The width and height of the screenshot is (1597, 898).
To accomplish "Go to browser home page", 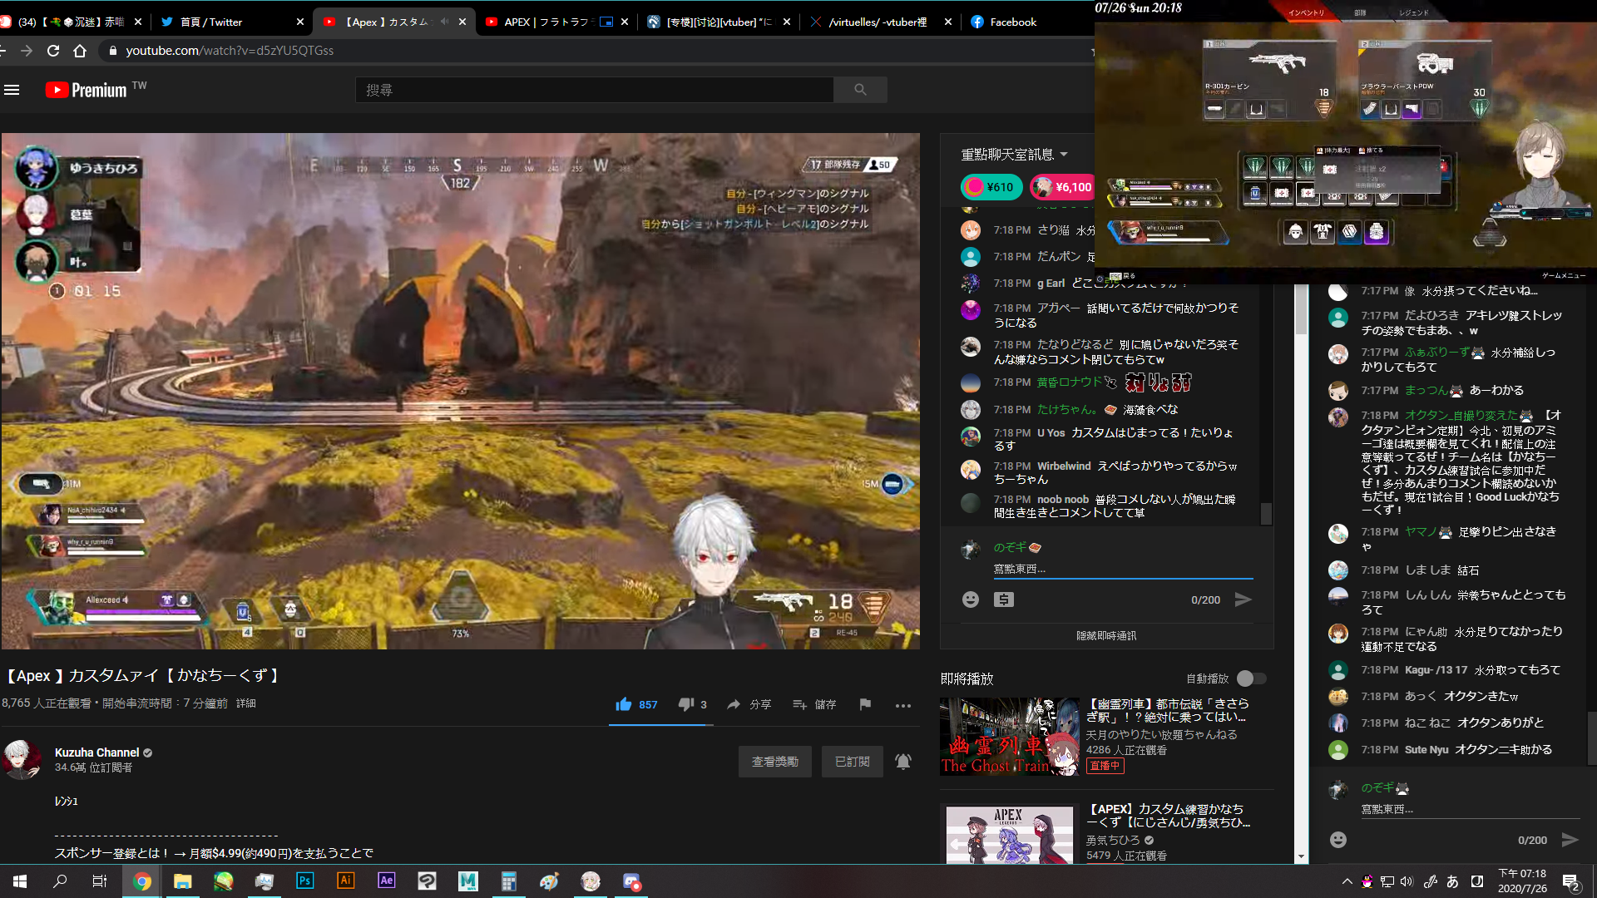I will tap(80, 51).
